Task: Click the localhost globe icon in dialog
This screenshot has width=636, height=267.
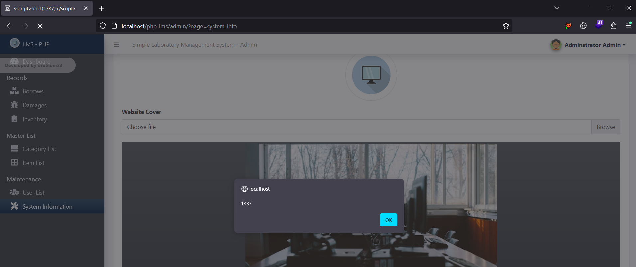Action: coord(244,189)
